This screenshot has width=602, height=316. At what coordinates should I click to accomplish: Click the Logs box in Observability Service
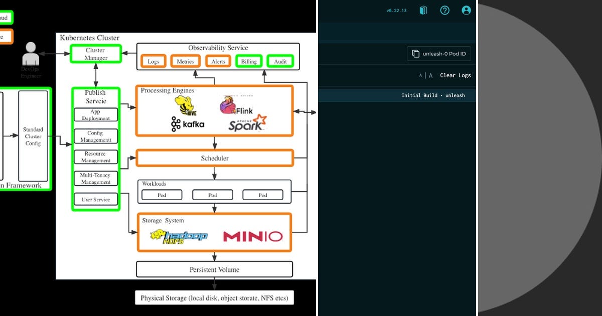click(154, 61)
